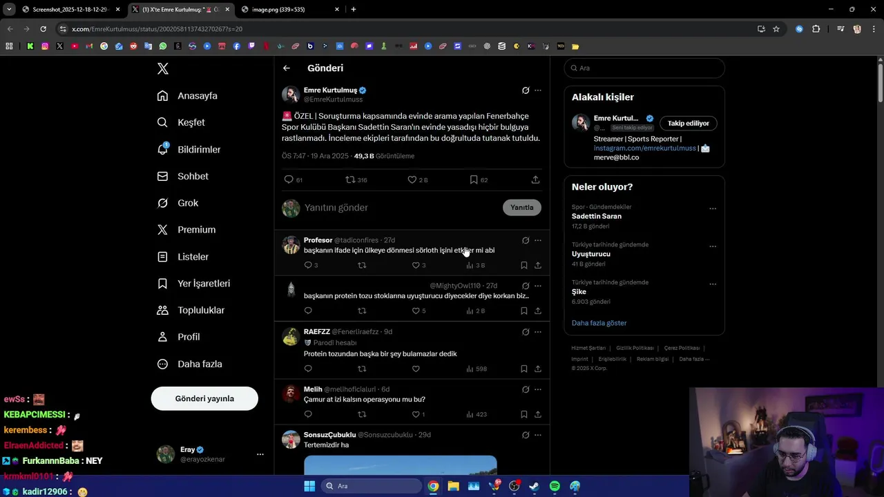More options for Şike trend
The height and width of the screenshot is (497, 884).
[x=713, y=284]
